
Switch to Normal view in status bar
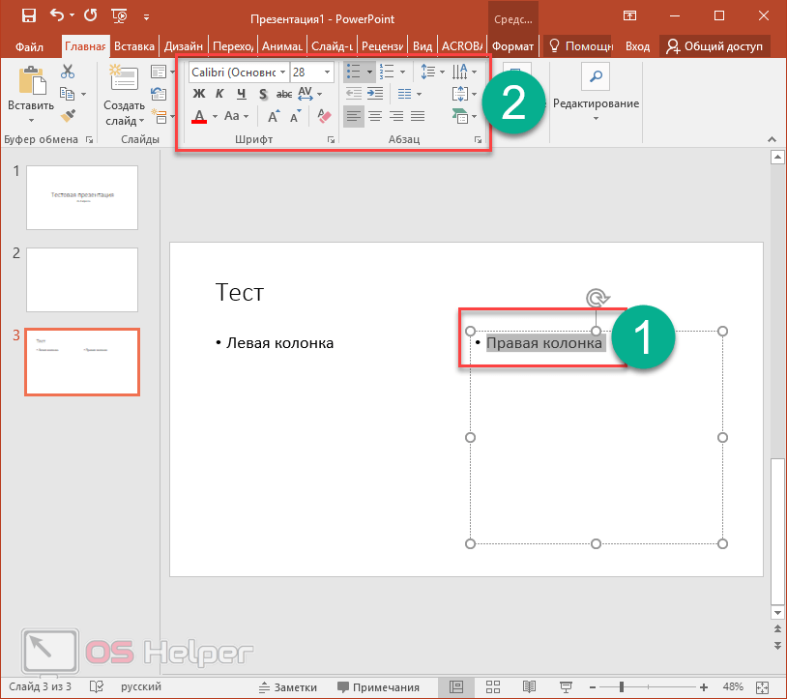pyautogui.click(x=455, y=686)
